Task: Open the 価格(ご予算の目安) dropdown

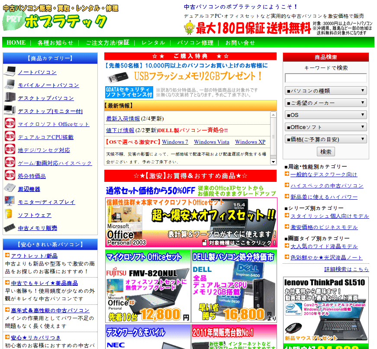Action: [x=325, y=139]
